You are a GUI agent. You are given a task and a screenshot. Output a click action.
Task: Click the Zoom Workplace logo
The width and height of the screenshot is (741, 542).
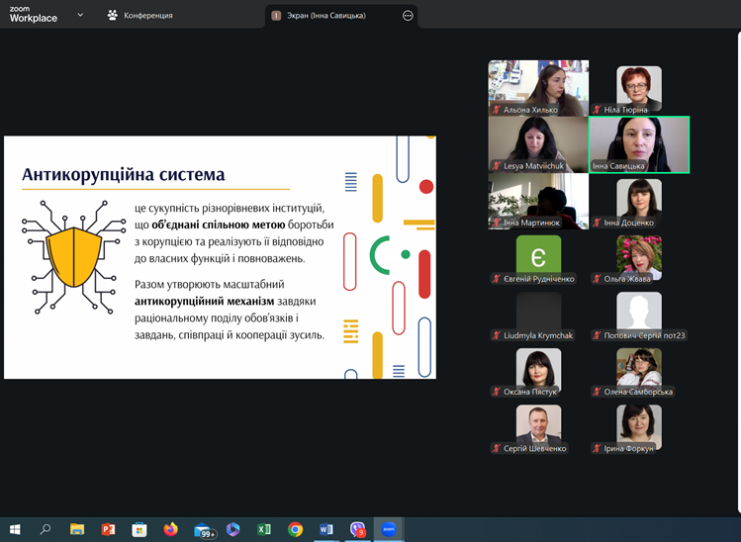(x=34, y=15)
